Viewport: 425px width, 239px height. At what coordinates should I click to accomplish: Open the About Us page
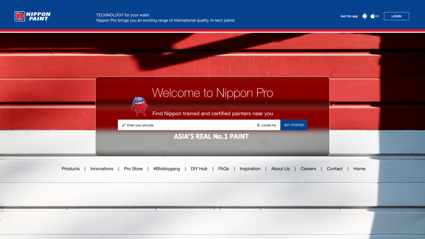280,169
